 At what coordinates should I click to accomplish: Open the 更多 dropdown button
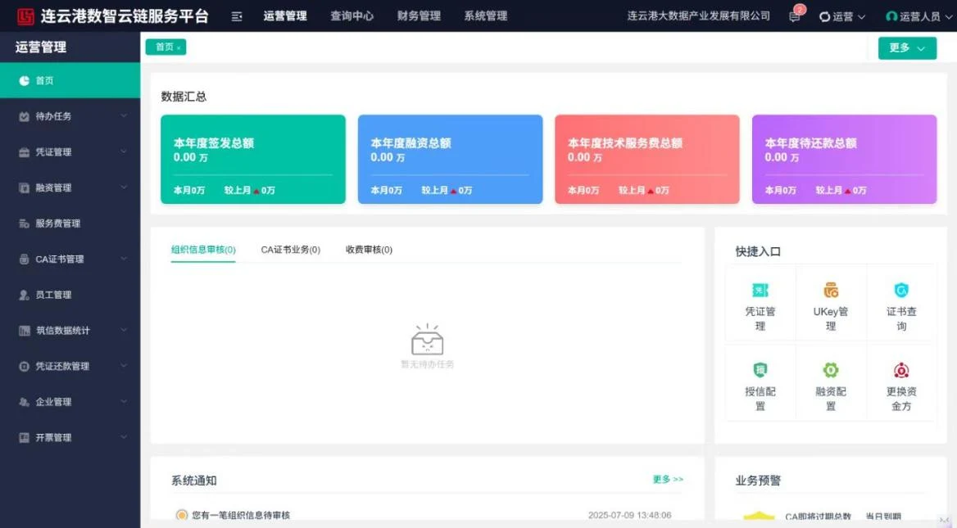907,48
